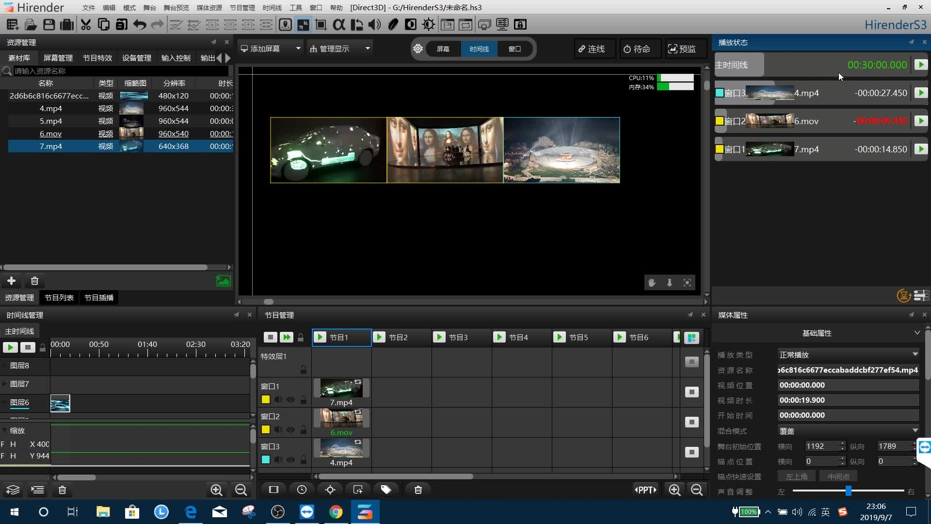Click the 左上角 anchor quick-set button
This screenshot has height=524, width=931.
tap(796, 476)
